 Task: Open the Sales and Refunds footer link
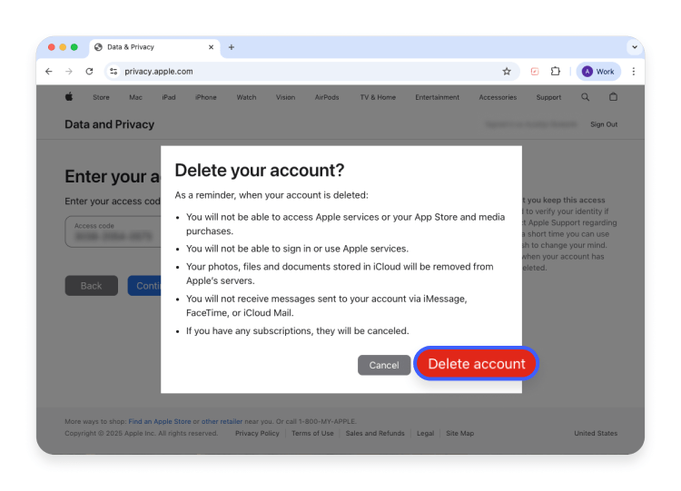pyautogui.click(x=375, y=433)
